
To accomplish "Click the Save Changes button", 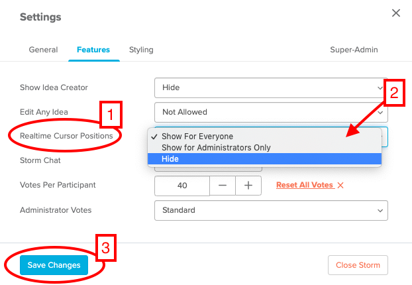I will 54,265.
